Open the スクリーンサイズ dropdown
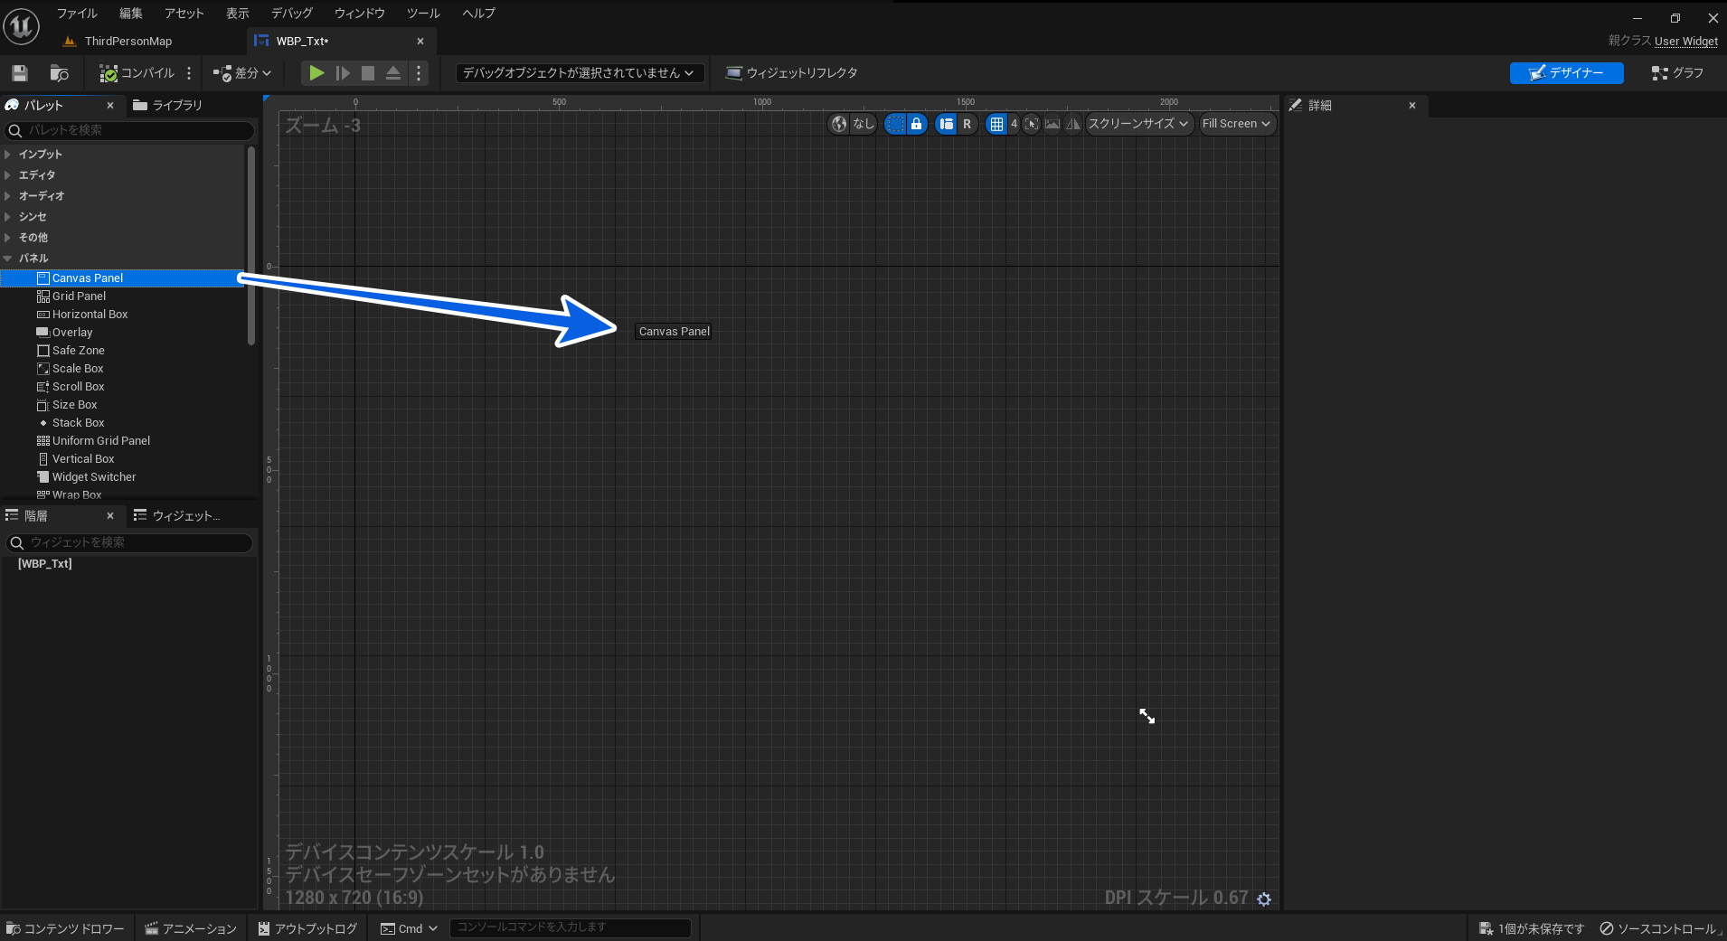 [1137, 124]
